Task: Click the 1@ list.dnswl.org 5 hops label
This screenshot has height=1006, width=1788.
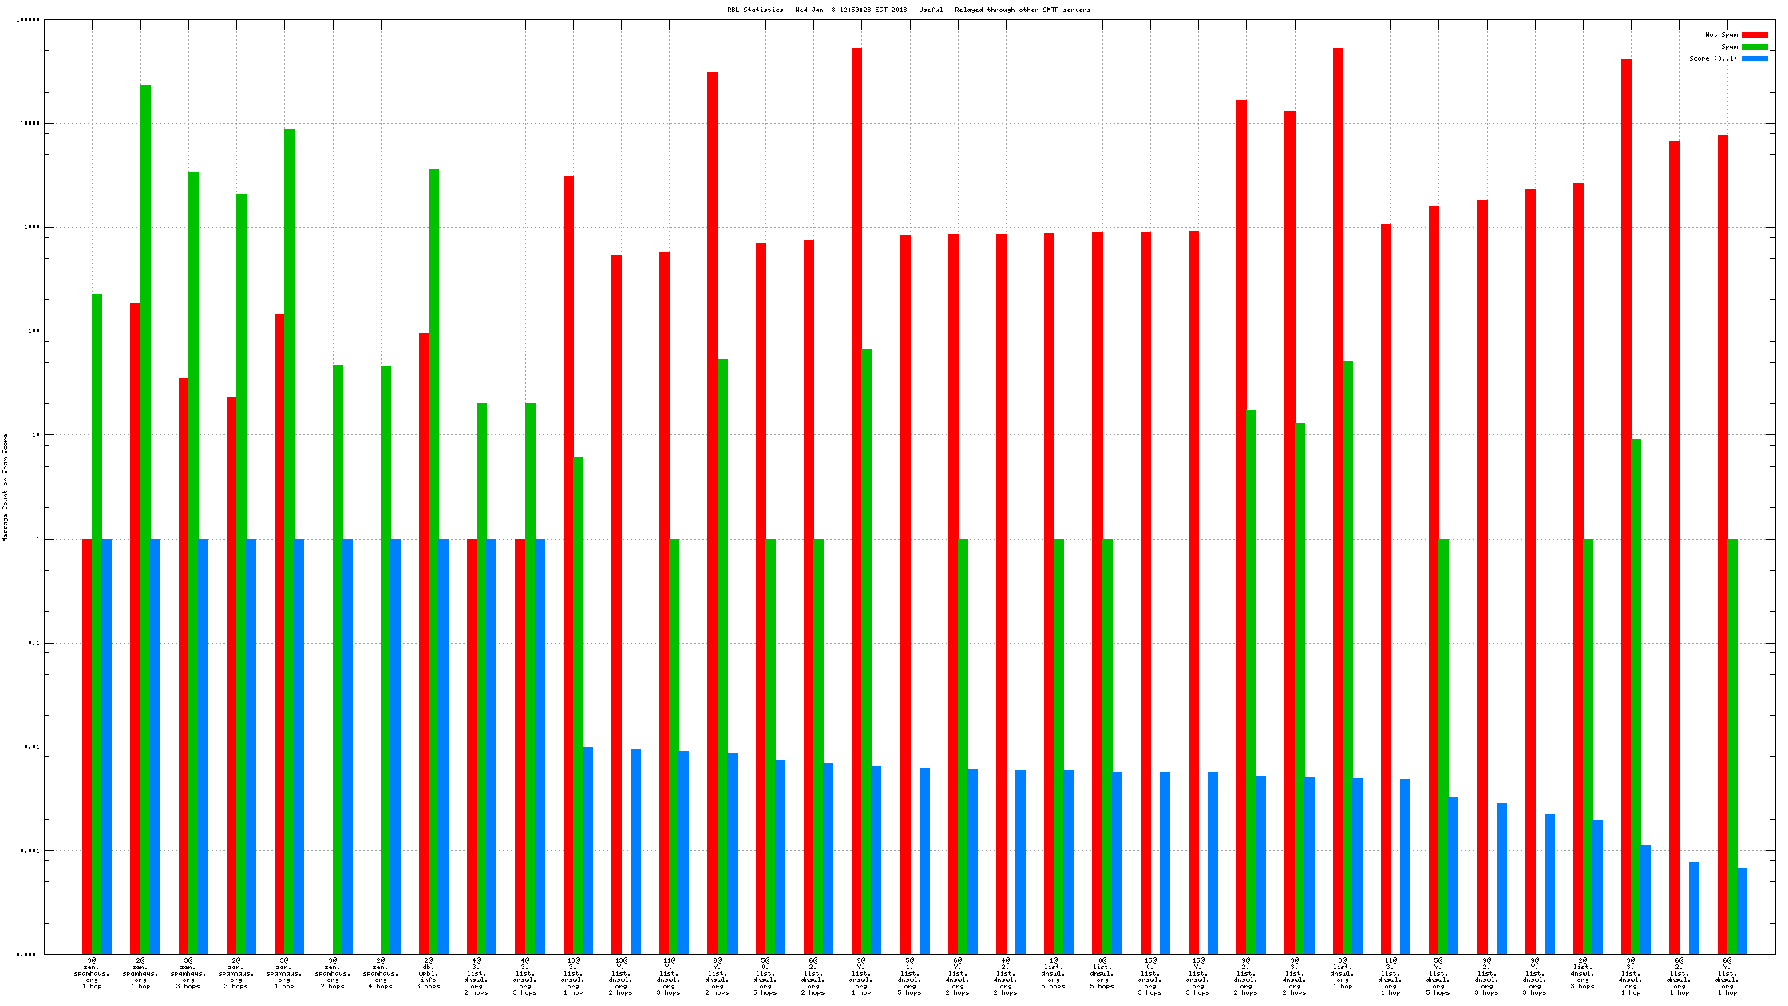Action: 1054,973
